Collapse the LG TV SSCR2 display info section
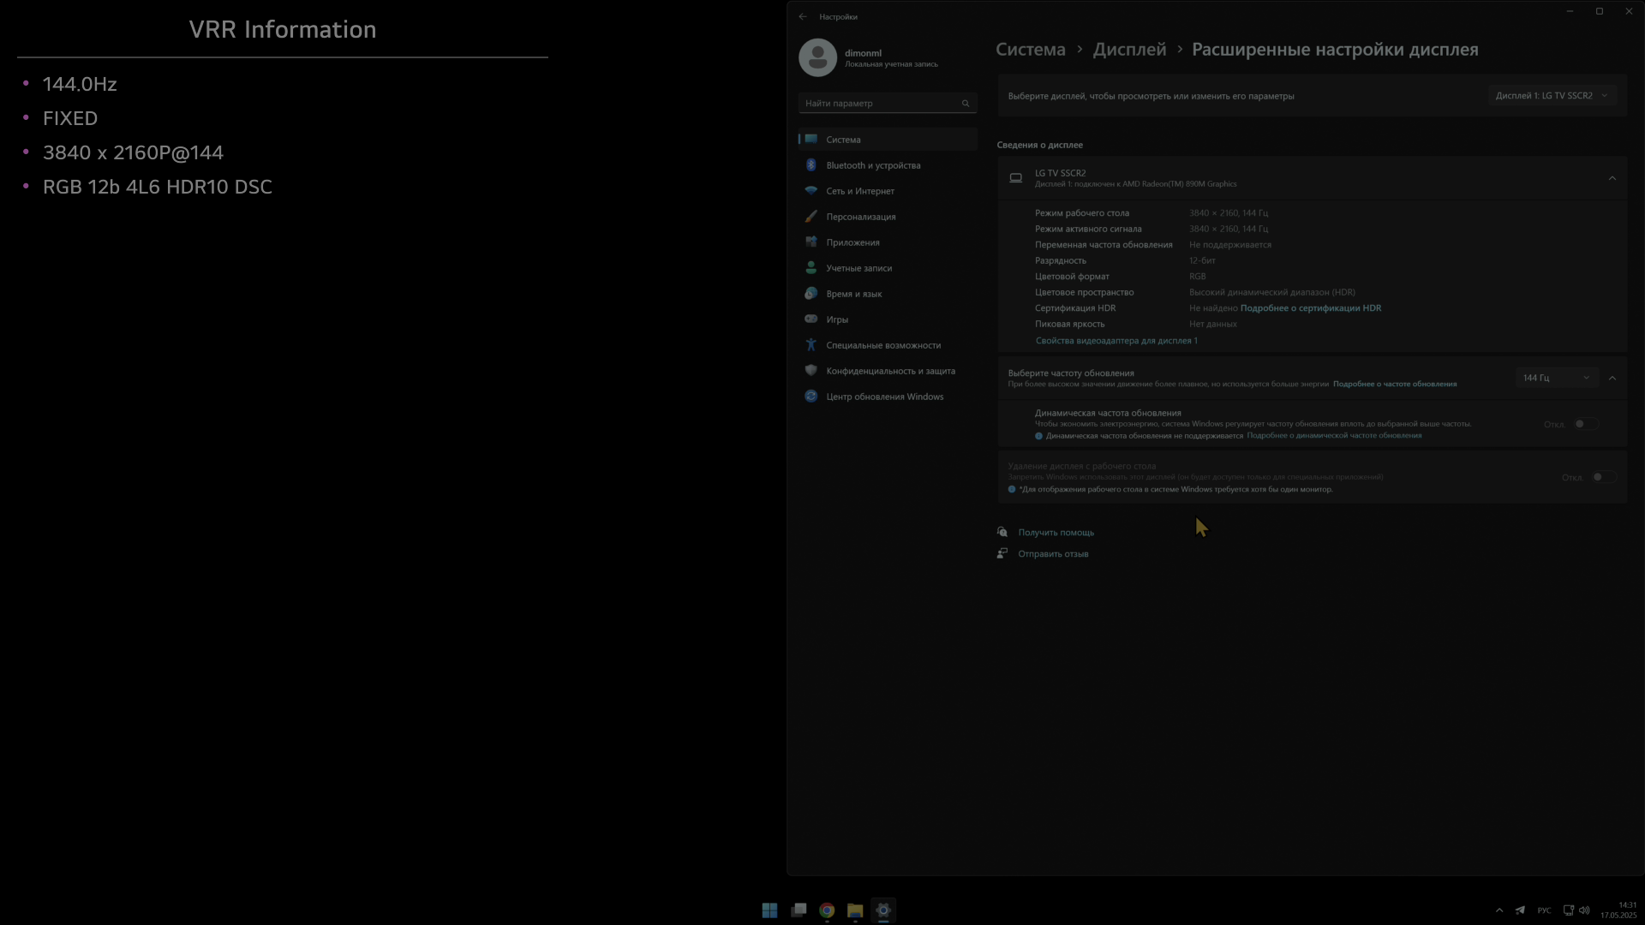Screen dimensions: 1645x925 click(1612, 178)
